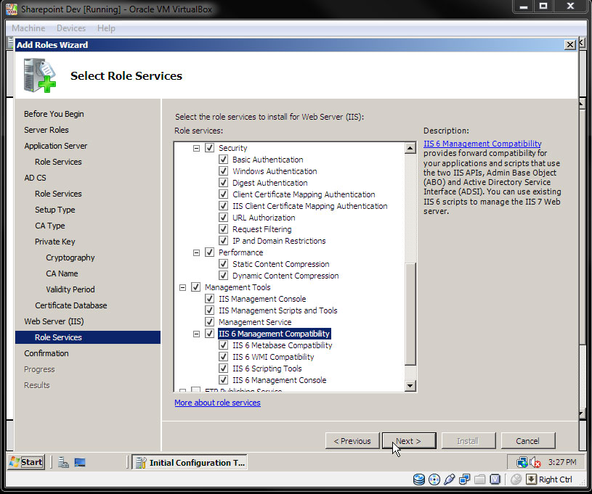Go to the Validity Period step
The width and height of the screenshot is (592, 494).
(70, 289)
